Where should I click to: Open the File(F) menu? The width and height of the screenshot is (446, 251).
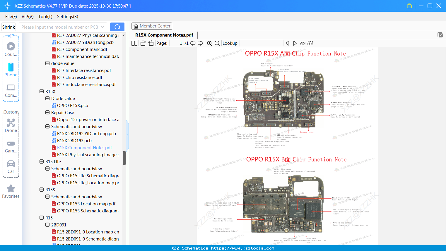(x=11, y=17)
